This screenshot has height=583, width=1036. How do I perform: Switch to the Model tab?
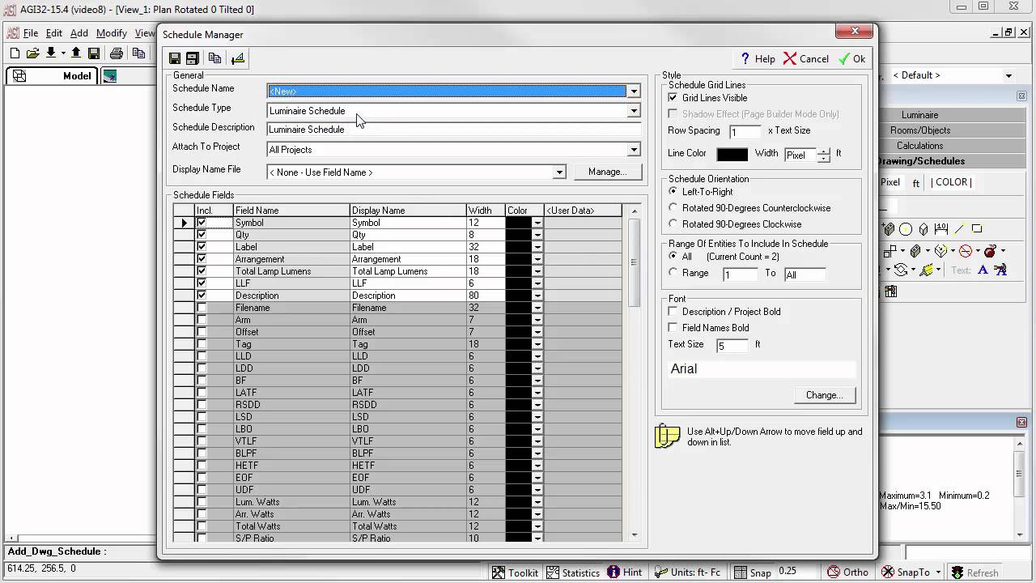click(x=53, y=76)
